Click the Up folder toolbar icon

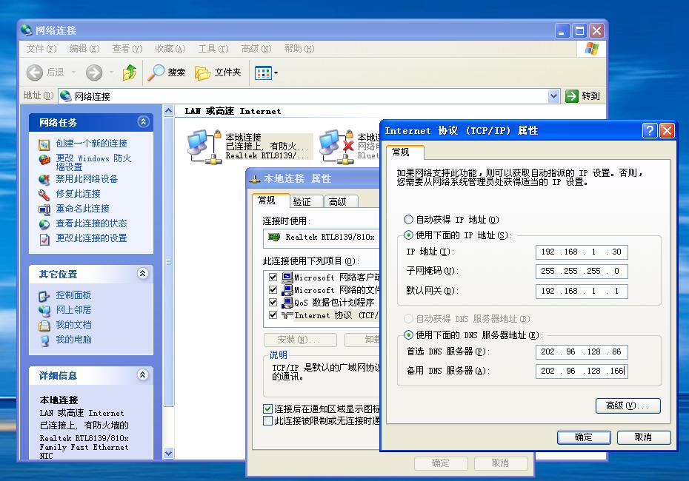pyautogui.click(x=130, y=73)
